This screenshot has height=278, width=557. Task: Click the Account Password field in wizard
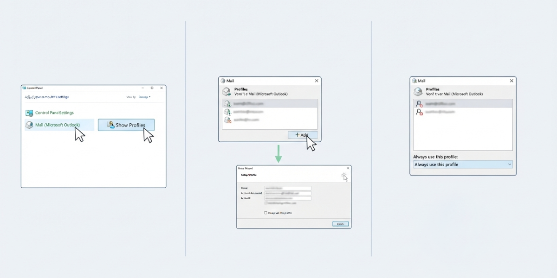pyautogui.click(x=287, y=193)
